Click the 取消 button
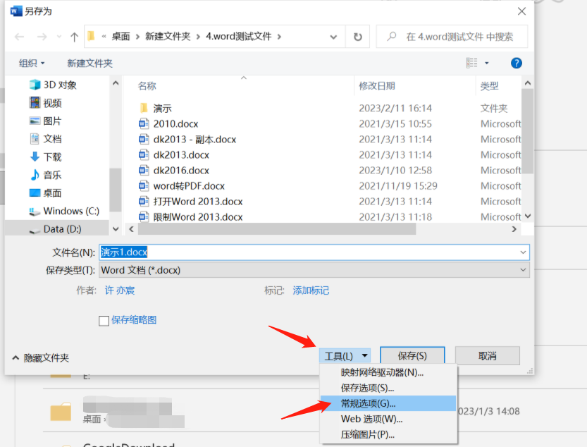 [487, 355]
